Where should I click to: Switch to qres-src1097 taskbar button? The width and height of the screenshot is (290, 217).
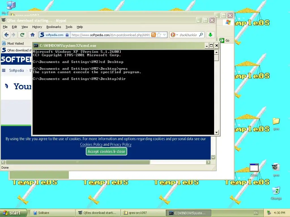[x=143, y=213]
